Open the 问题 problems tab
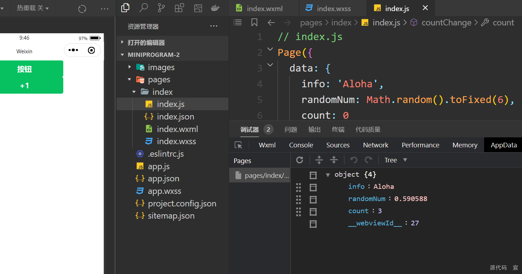 291,129
